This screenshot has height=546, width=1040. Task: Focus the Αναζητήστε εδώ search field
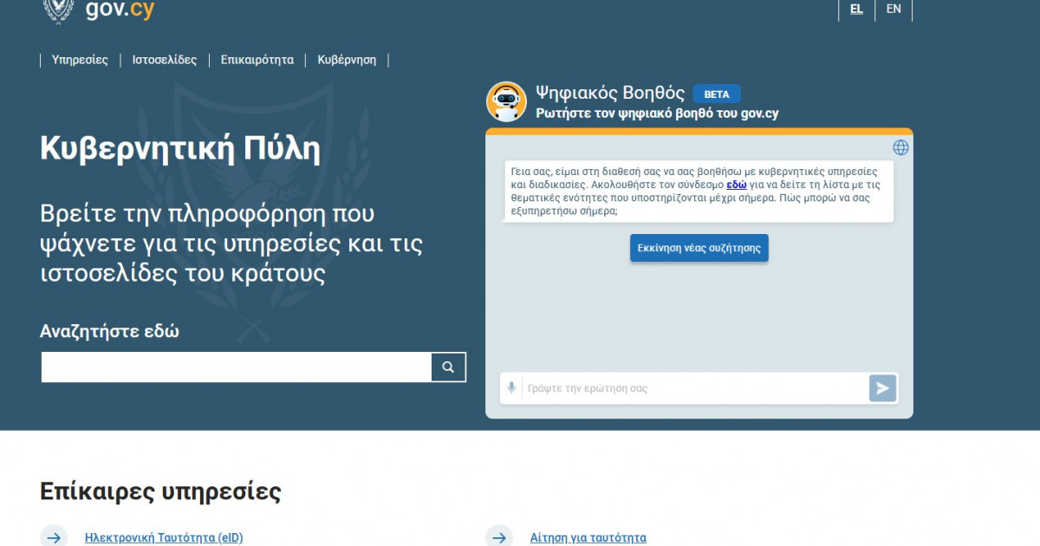click(236, 367)
